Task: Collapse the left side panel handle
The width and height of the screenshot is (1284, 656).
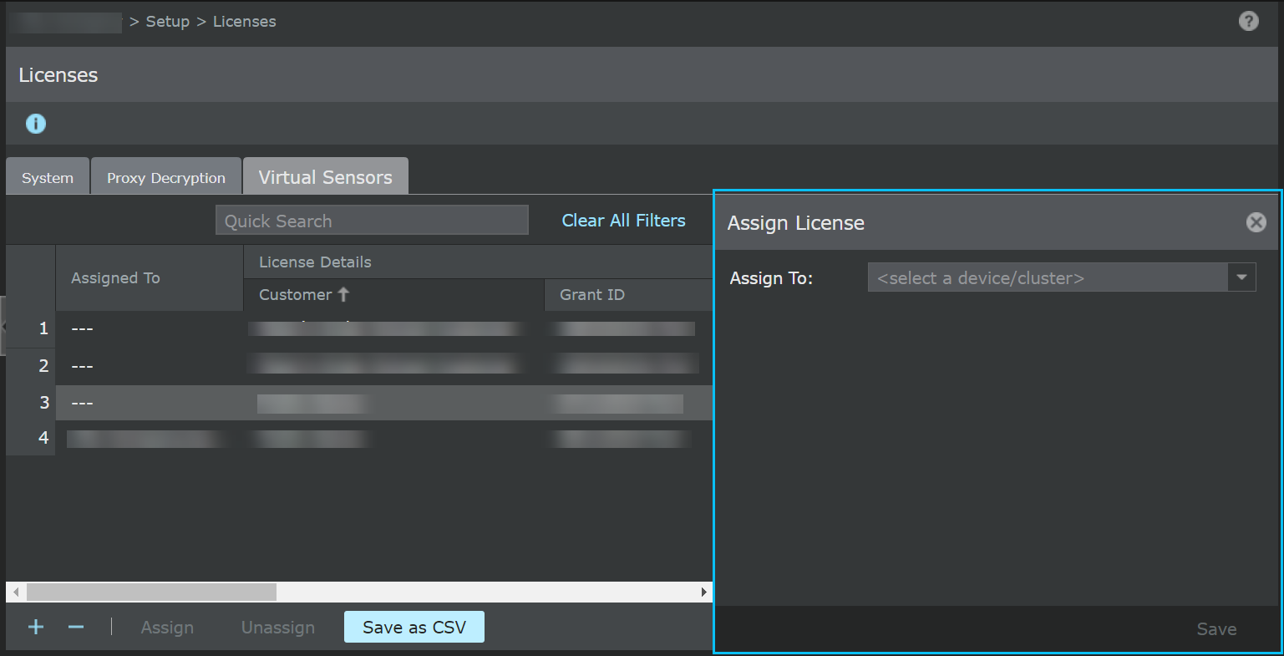Action: tap(3, 326)
